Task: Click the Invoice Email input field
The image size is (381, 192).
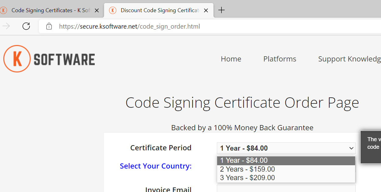Action: pyautogui.click(x=286, y=189)
